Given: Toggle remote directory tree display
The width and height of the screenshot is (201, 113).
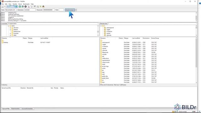Looking at the screenshot, I should [x=13, y=6].
